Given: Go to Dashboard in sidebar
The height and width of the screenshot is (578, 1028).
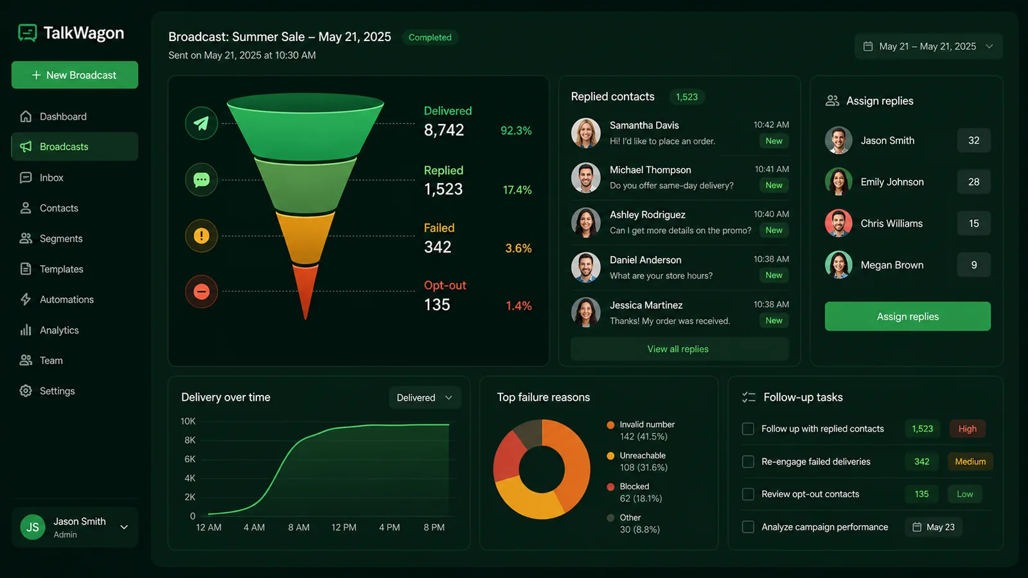Looking at the screenshot, I should tap(75, 116).
